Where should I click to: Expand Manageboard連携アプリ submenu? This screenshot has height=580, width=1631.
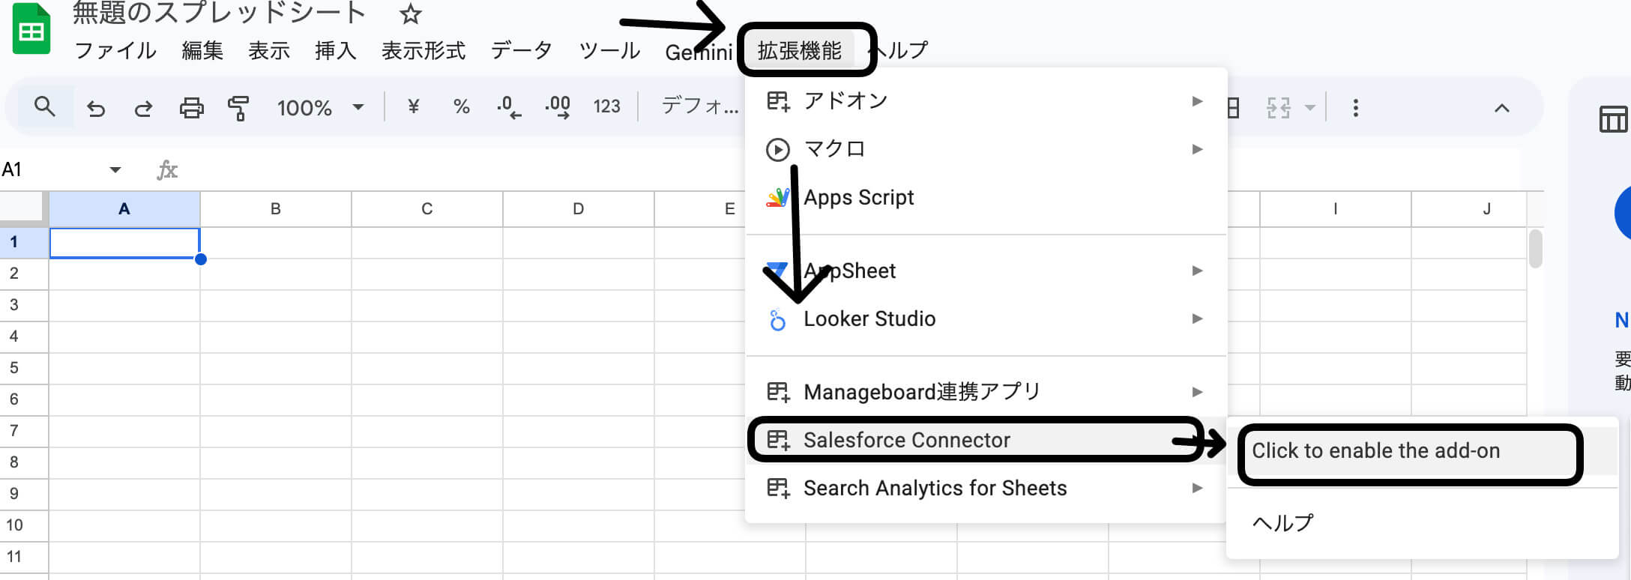click(x=986, y=391)
